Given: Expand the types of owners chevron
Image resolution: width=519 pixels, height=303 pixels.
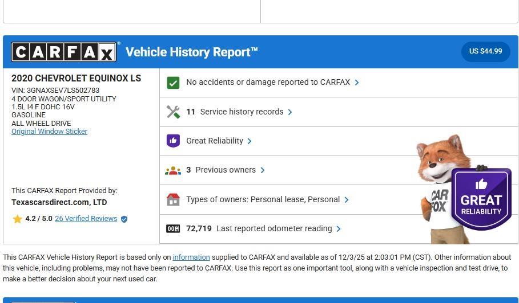Looking at the screenshot, I should (347, 200).
